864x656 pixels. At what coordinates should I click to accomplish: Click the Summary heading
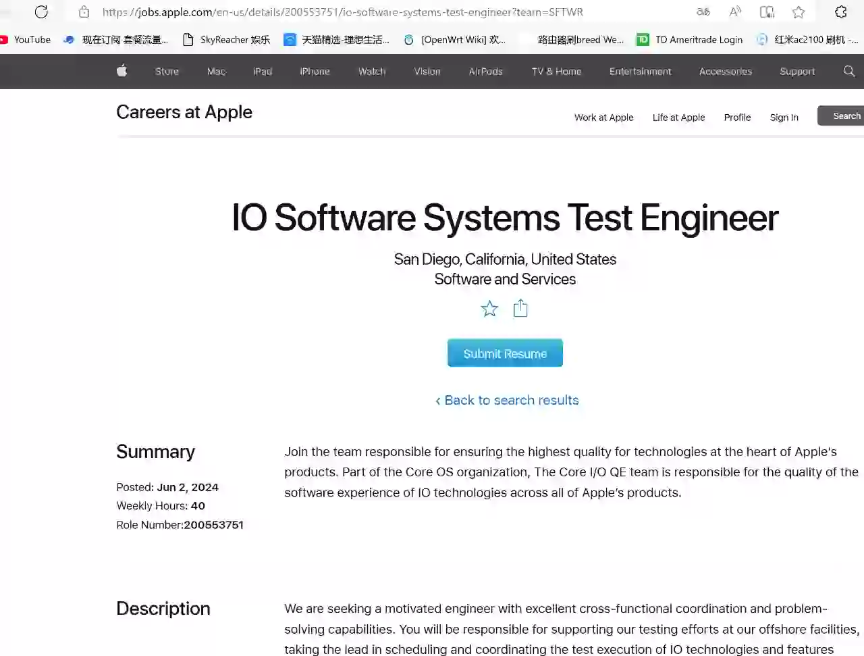[155, 451]
